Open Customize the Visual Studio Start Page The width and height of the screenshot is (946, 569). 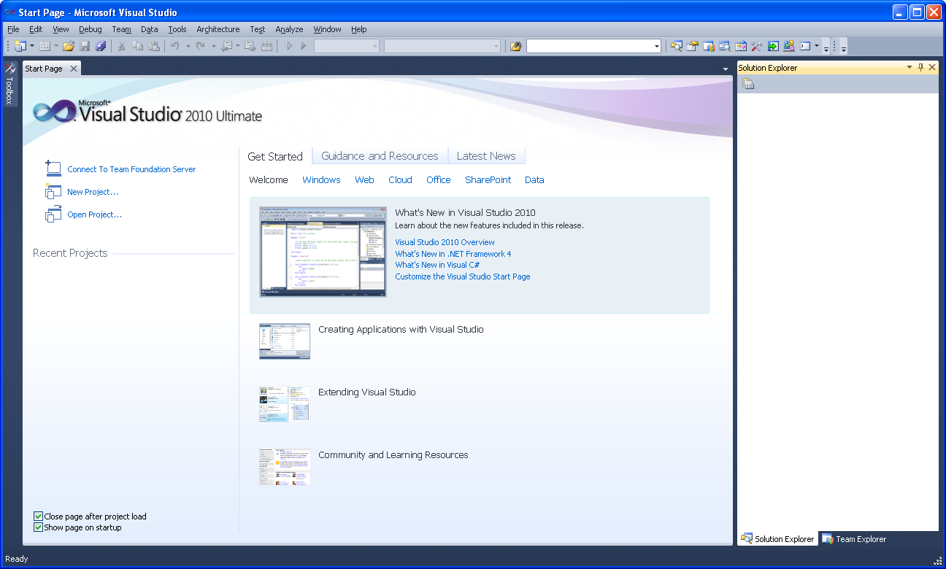pos(463,276)
